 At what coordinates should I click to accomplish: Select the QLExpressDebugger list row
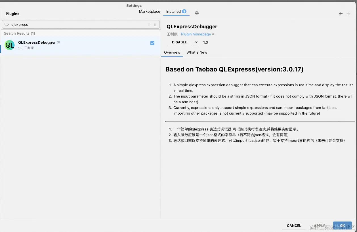click(x=81, y=45)
